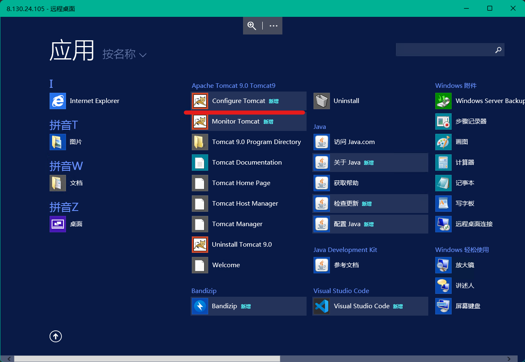525x362 pixels.
Task: Select the Java Development Kit group header
Action: point(345,250)
